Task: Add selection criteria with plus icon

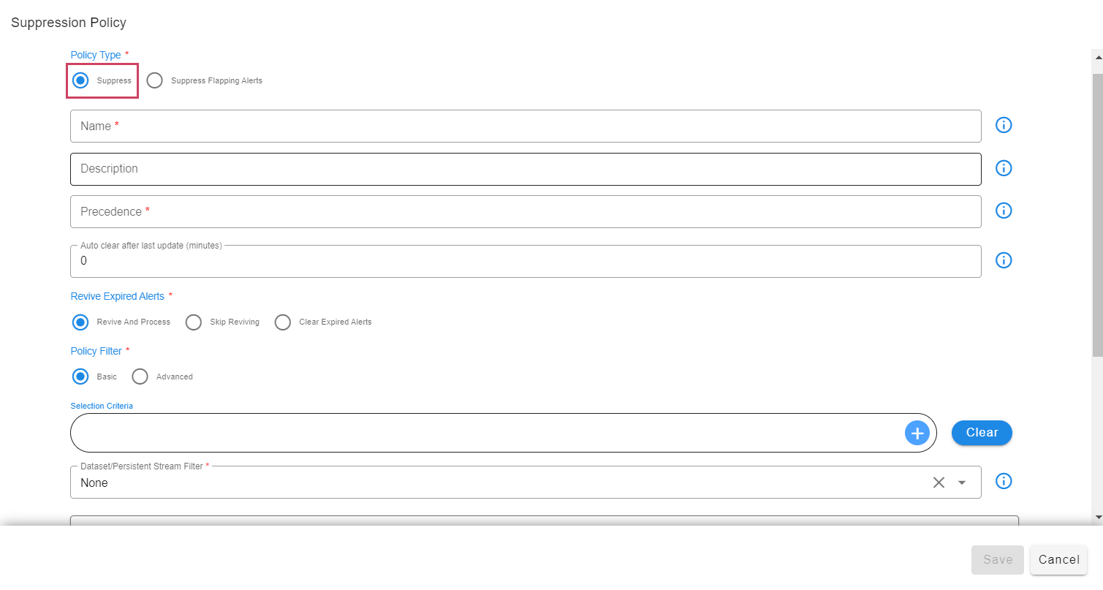Action: tap(917, 433)
